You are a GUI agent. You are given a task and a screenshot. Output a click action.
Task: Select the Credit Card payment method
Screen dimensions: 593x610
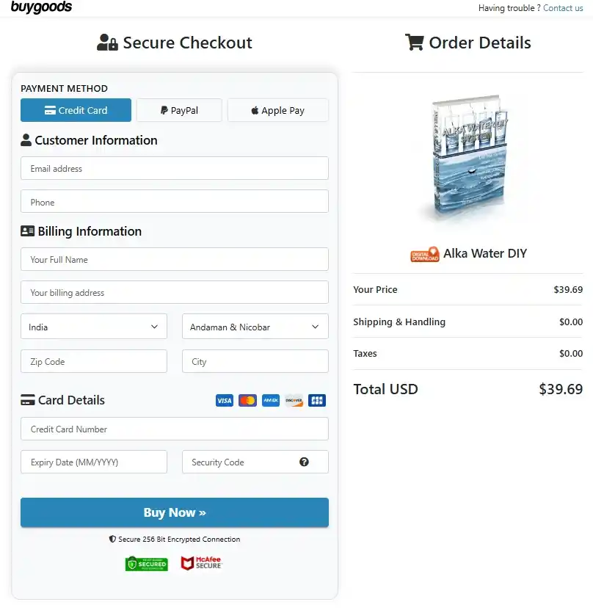(x=76, y=109)
